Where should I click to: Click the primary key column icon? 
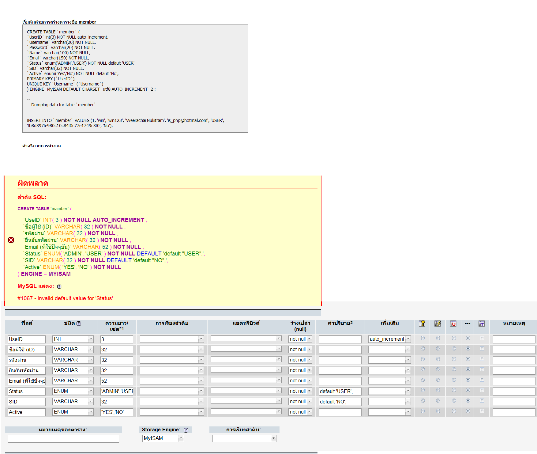pyautogui.click(x=422, y=323)
